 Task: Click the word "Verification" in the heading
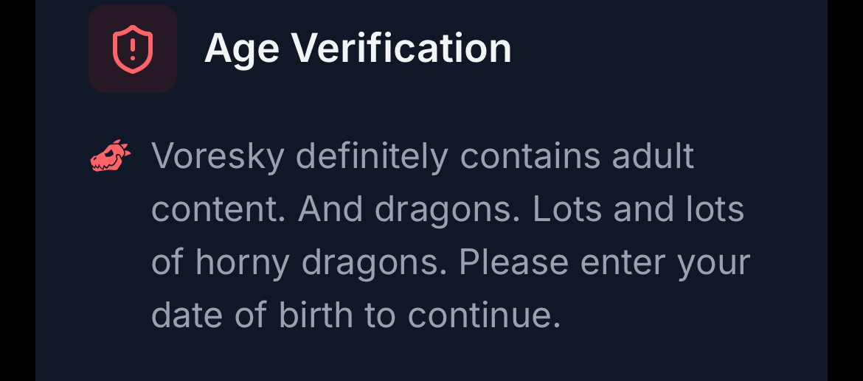pos(401,49)
